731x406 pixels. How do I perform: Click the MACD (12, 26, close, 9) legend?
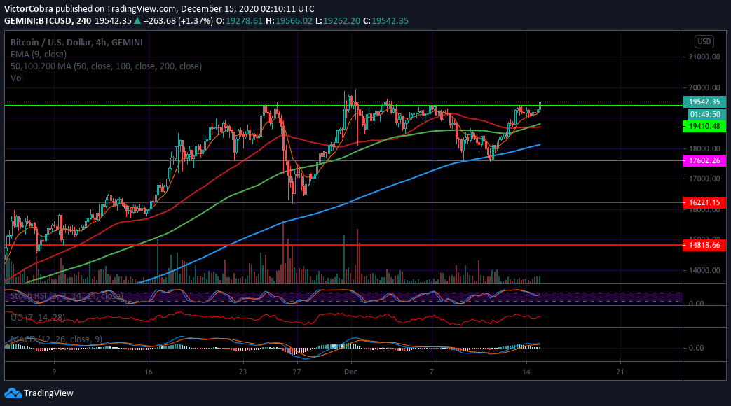[56, 339]
